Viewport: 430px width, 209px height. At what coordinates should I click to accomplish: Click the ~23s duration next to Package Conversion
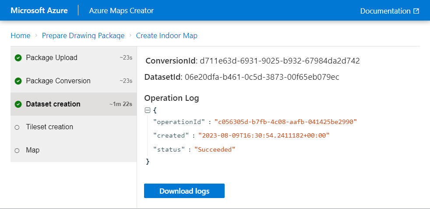coord(126,81)
